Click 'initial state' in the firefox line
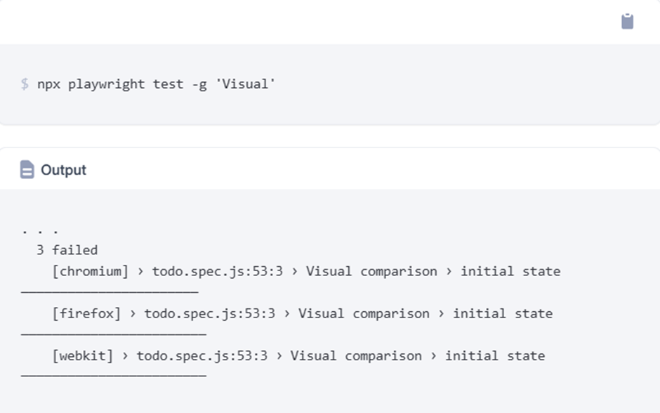Image resolution: width=660 pixels, height=413 pixels. click(503, 313)
